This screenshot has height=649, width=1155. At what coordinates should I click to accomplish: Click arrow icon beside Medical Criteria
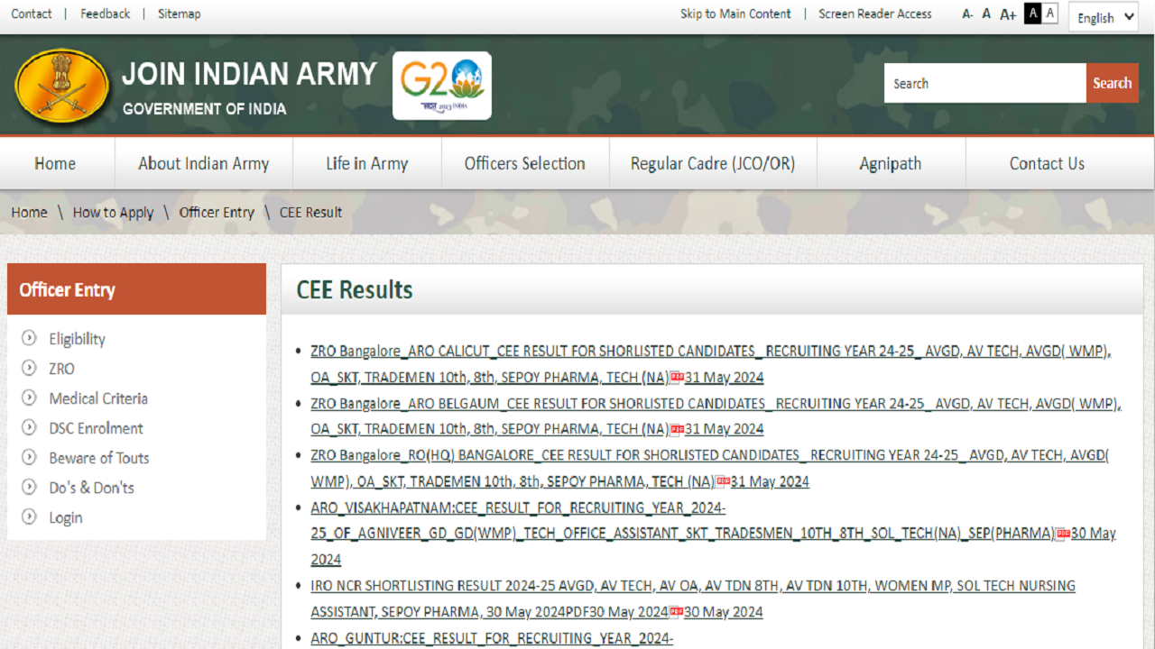(x=30, y=398)
